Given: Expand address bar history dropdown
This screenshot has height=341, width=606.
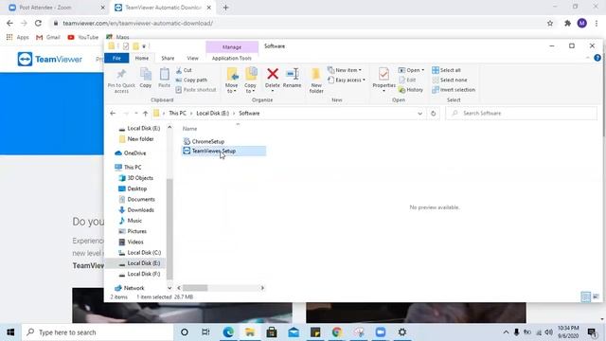Looking at the screenshot, I should point(419,114).
